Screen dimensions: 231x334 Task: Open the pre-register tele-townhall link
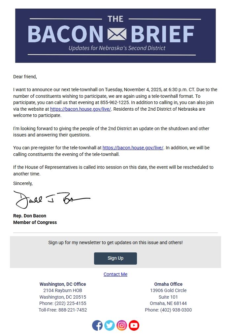click(x=133, y=148)
